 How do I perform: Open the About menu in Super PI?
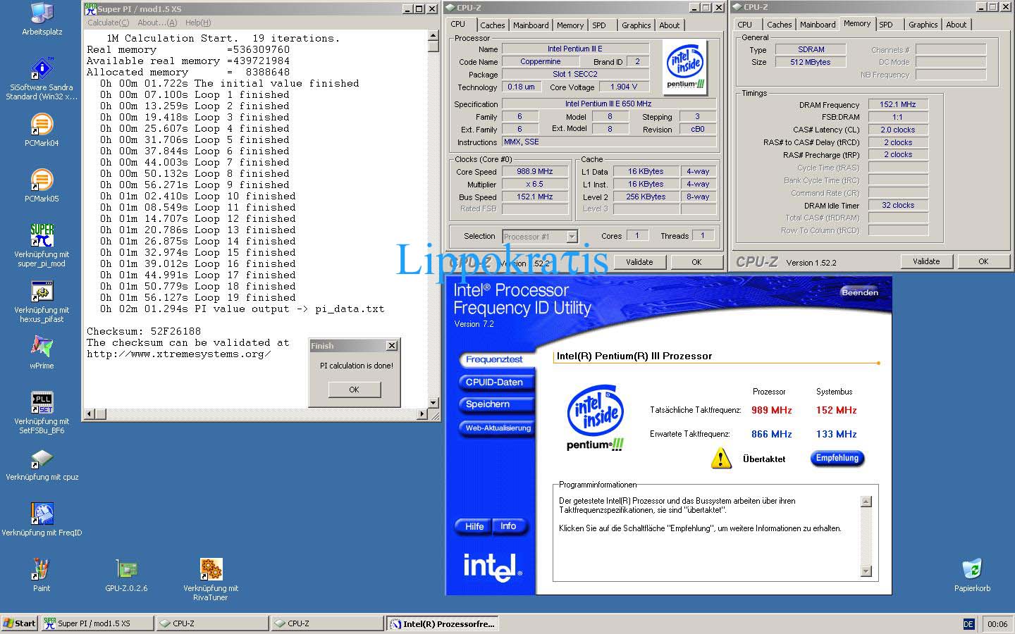point(156,23)
